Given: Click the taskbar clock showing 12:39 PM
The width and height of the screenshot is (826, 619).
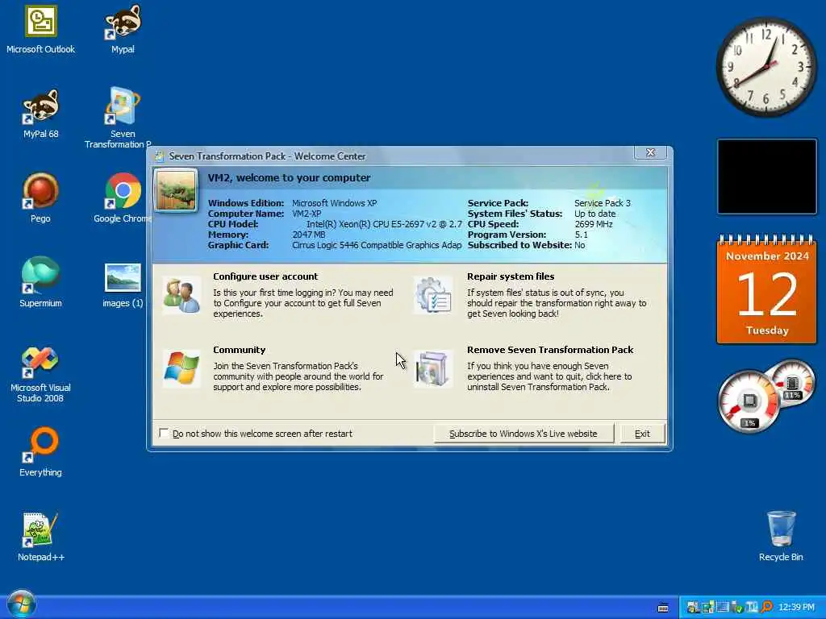Looking at the screenshot, I should 796,608.
